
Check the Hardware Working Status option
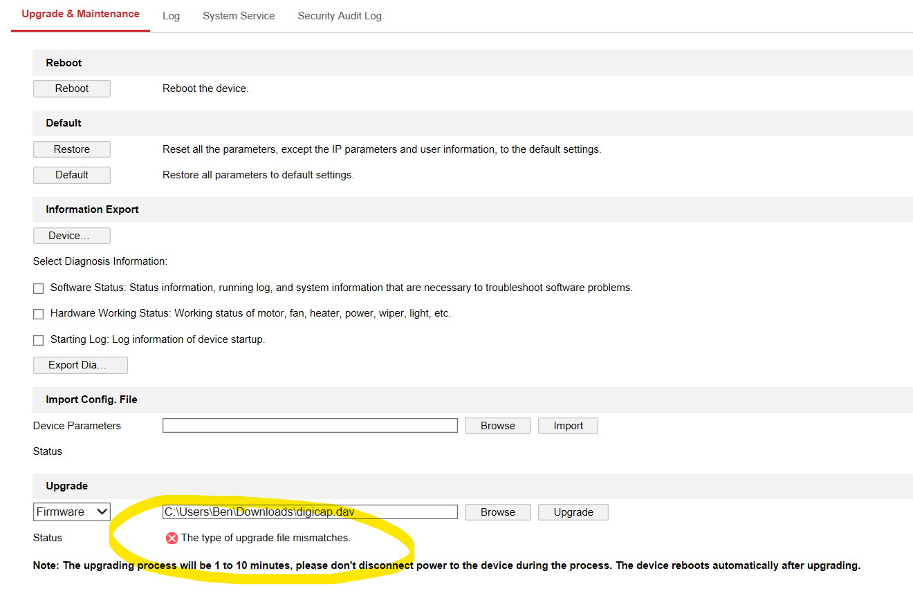[39, 314]
